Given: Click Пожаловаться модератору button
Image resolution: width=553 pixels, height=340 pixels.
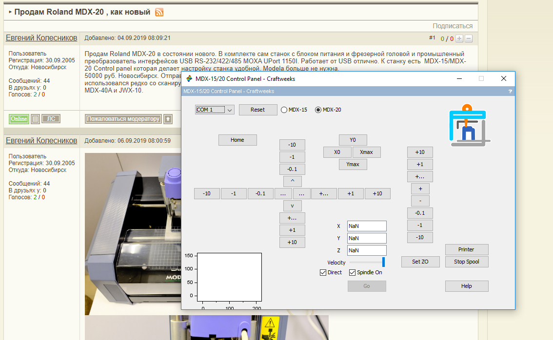Looking at the screenshot, I should click(x=123, y=119).
